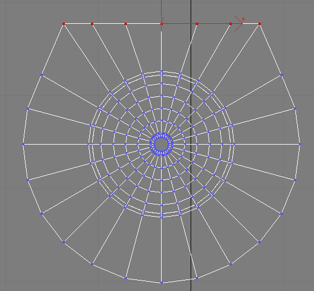Click the small central hub circle of the mesh
Screen dimensions: 314x291
(162, 144)
